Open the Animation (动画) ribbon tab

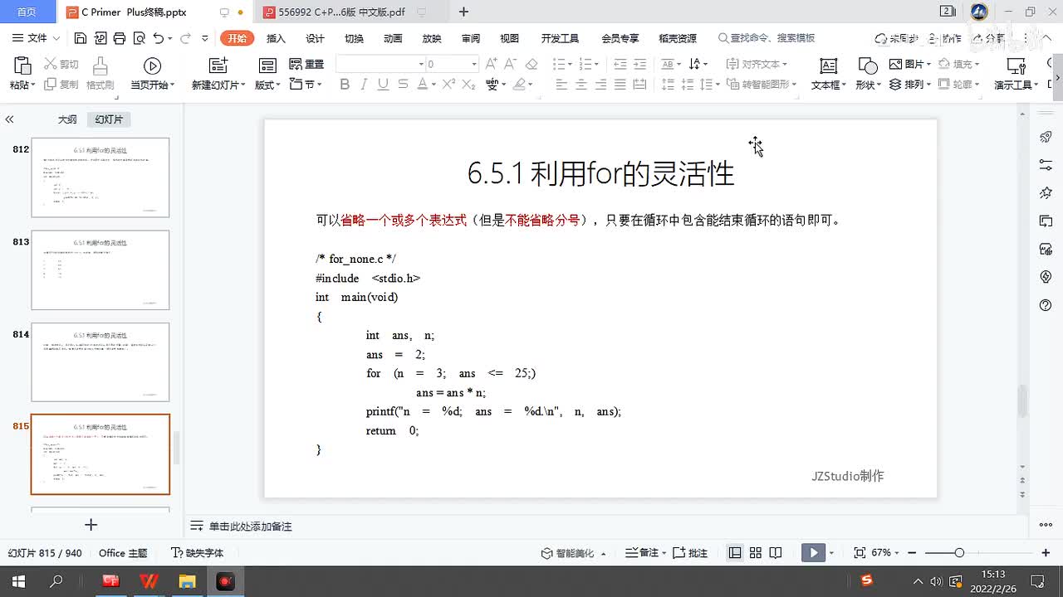click(393, 38)
